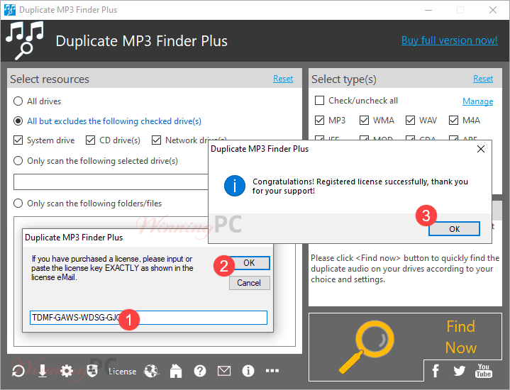Open the Facebook icon
This screenshot has width=510, height=390.
[436, 371]
